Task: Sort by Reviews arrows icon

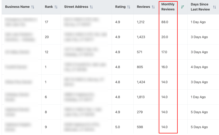Action: point(153,7)
